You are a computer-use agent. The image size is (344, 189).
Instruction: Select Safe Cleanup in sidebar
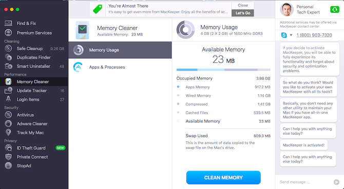[x=34, y=48]
